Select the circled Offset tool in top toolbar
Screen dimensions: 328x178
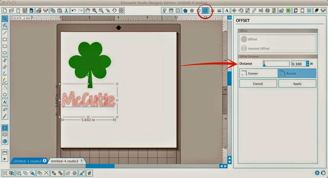coord(205,11)
